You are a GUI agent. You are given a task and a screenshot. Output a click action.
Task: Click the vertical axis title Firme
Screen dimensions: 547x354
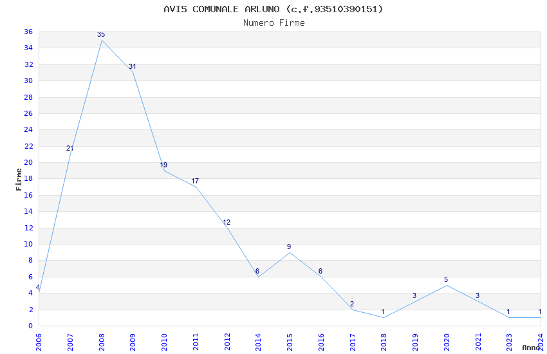(19, 180)
